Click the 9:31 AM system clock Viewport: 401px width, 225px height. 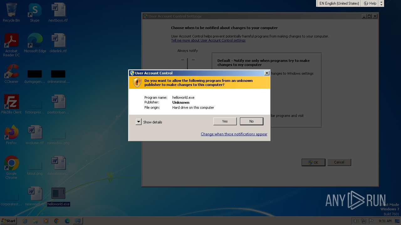[x=385, y=221]
